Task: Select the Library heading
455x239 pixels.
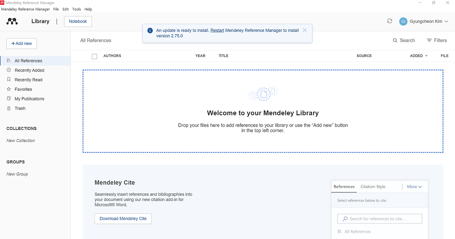Action: (x=40, y=21)
